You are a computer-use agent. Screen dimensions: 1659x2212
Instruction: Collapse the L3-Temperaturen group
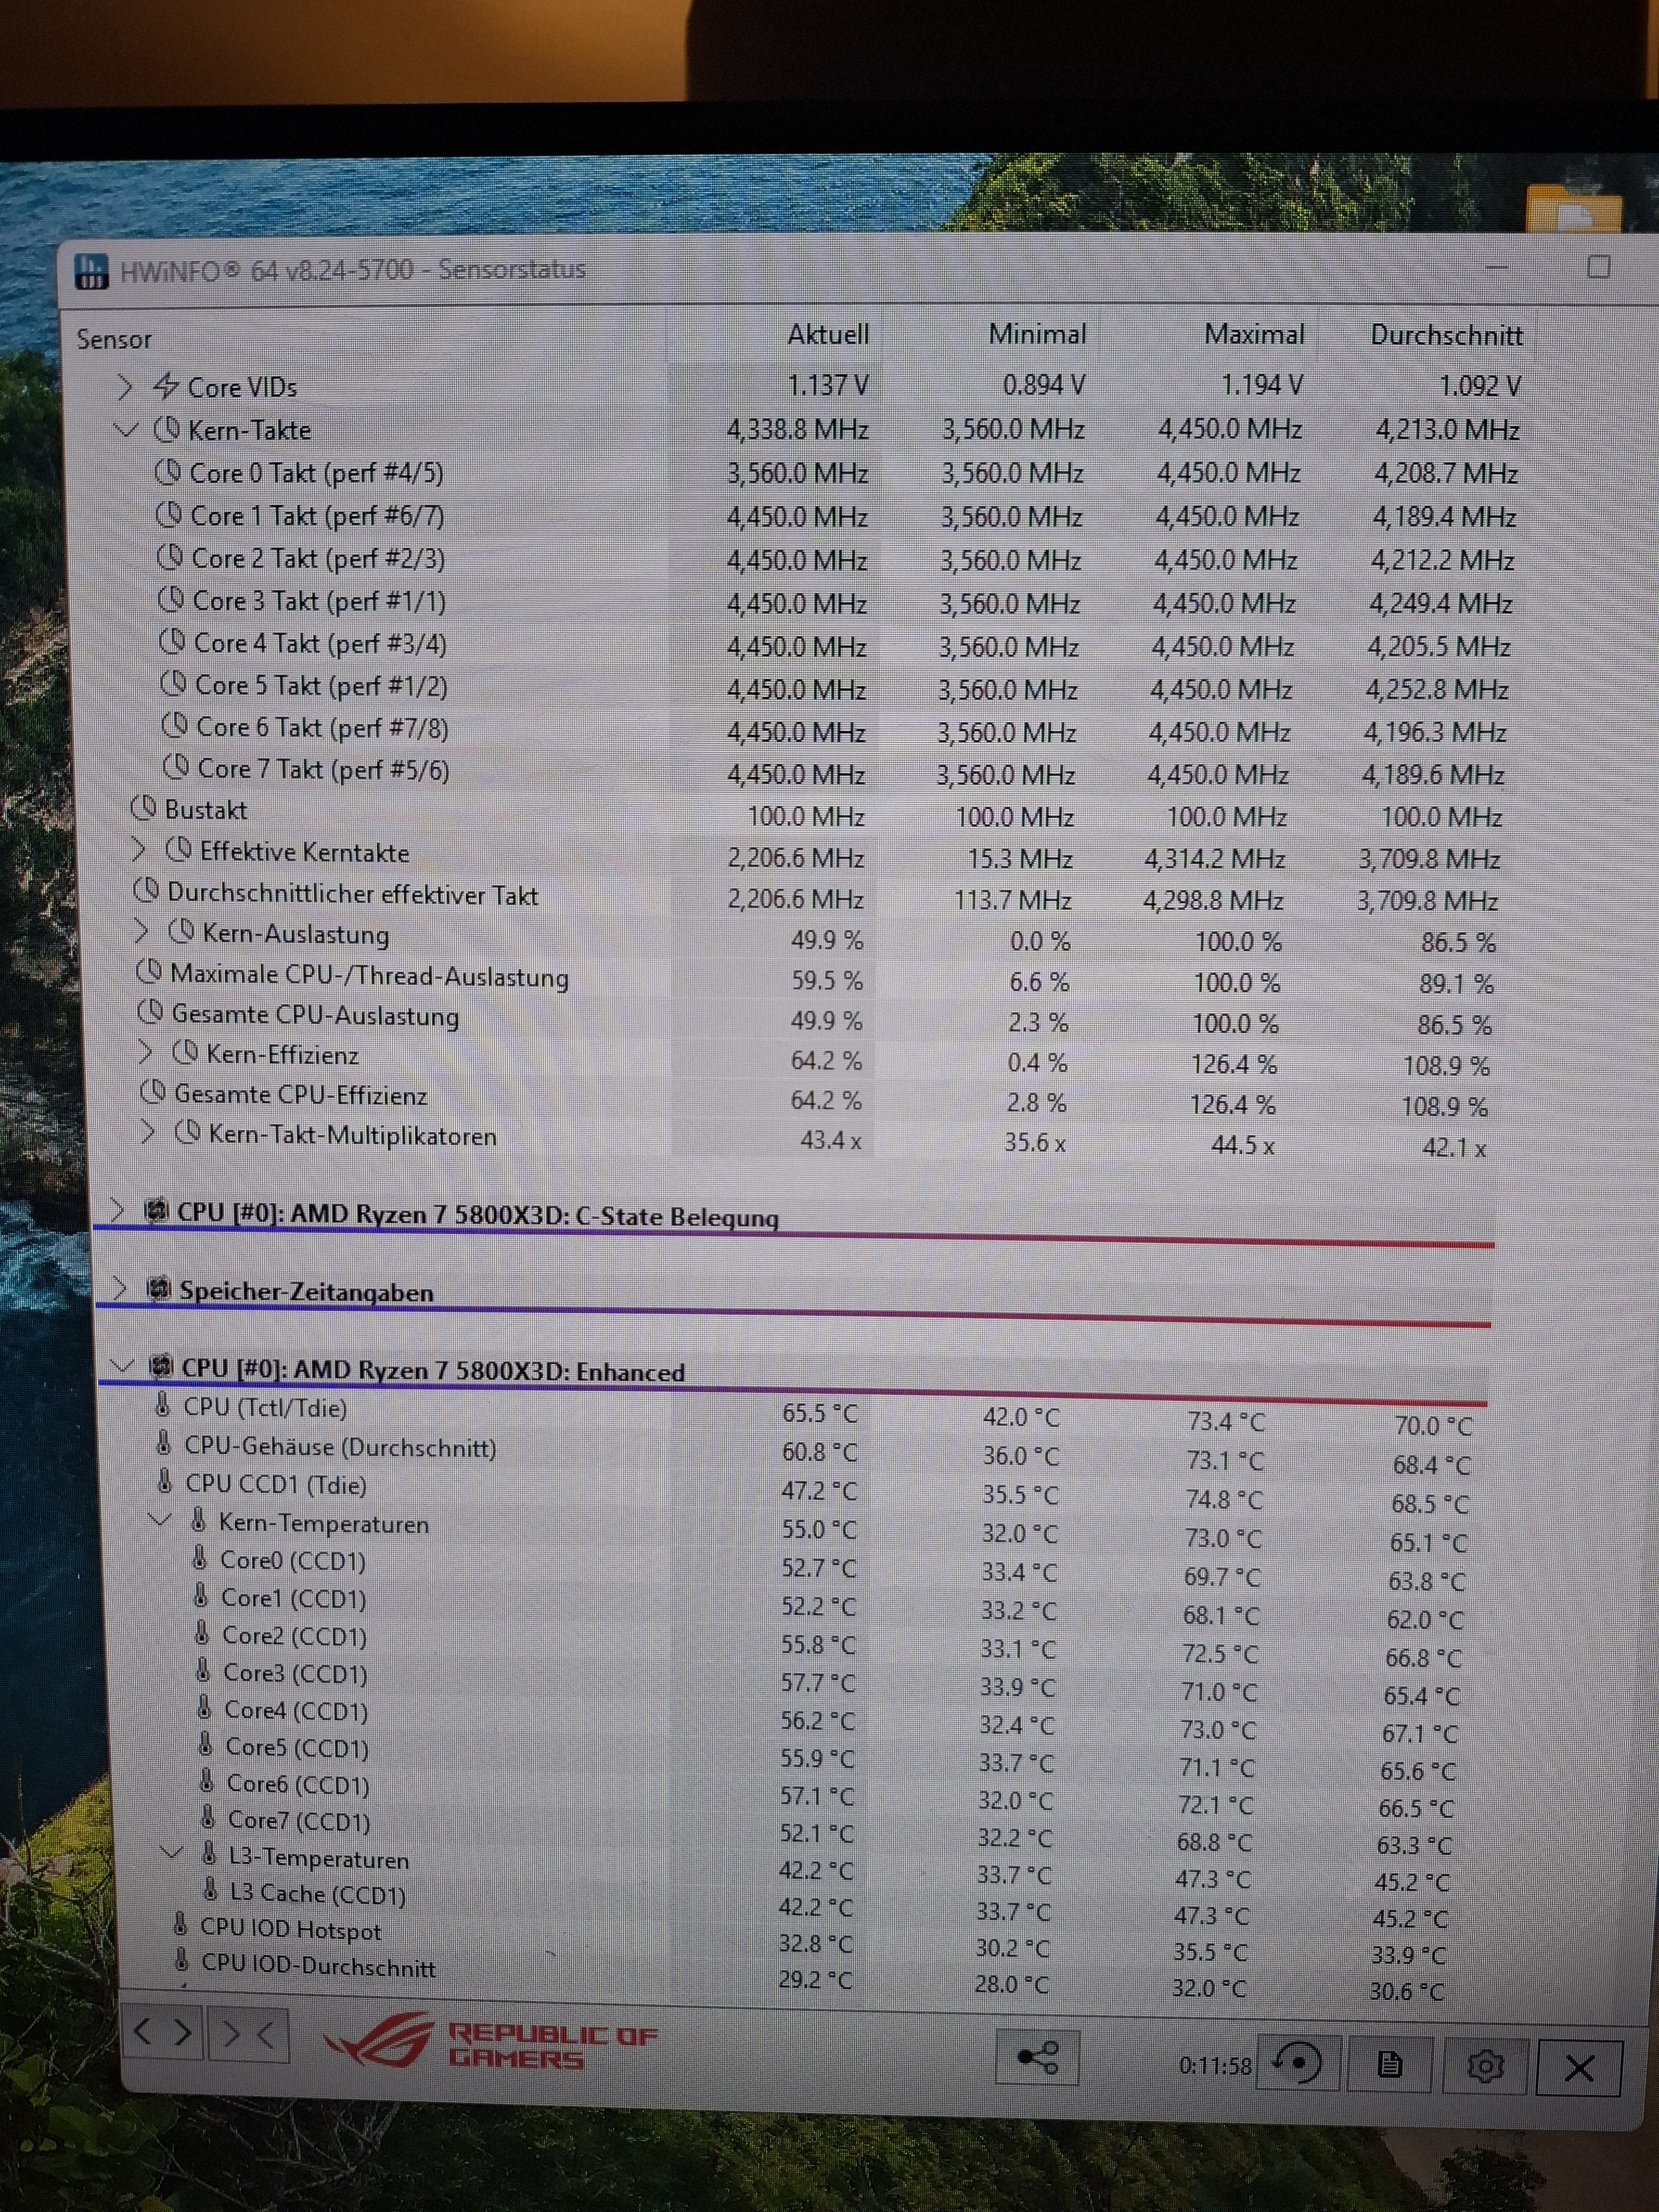[x=172, y=1853]
